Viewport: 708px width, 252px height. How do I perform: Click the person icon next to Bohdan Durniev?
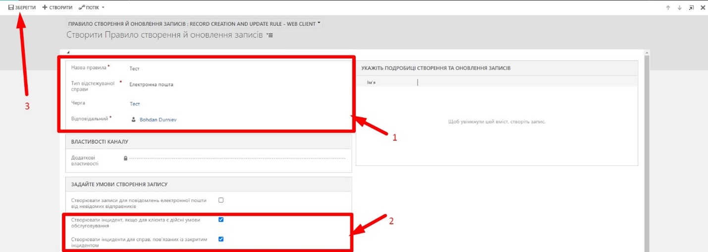(133, 119)
